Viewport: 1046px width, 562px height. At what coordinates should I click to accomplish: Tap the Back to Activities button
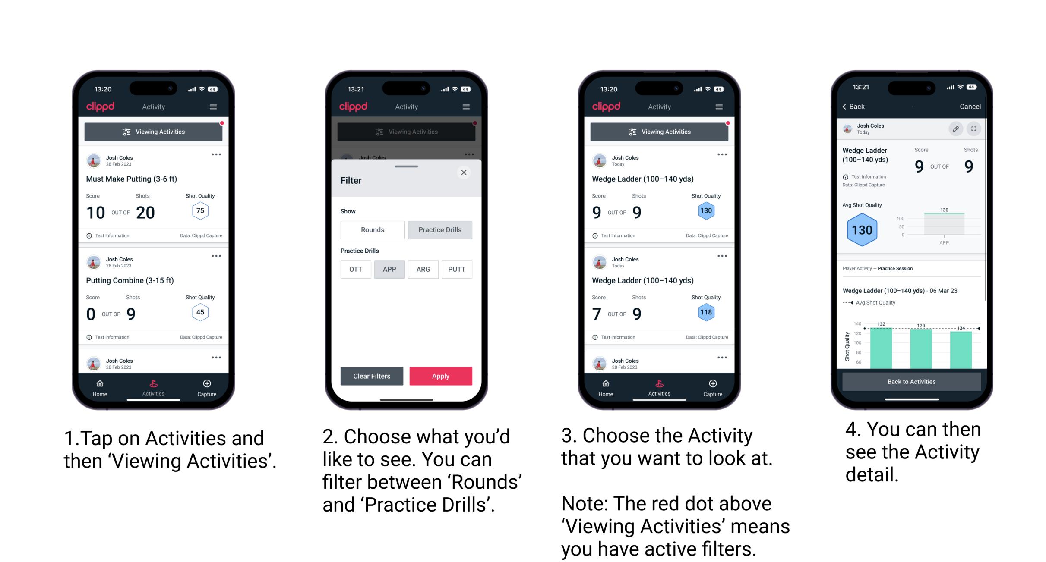pyautogui.click(x=911, y=382)
